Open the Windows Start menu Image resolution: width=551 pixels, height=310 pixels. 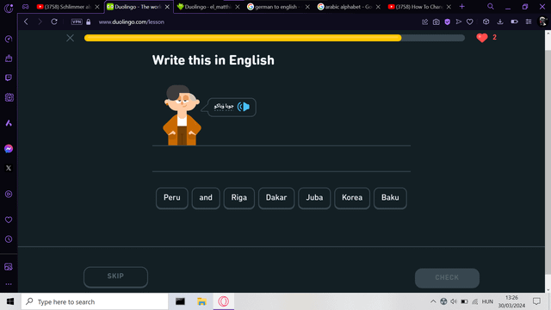click(10, 301)
